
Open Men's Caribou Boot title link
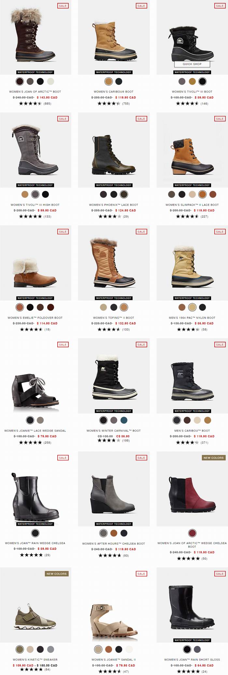pyautogui.click(x=192, y=431)
